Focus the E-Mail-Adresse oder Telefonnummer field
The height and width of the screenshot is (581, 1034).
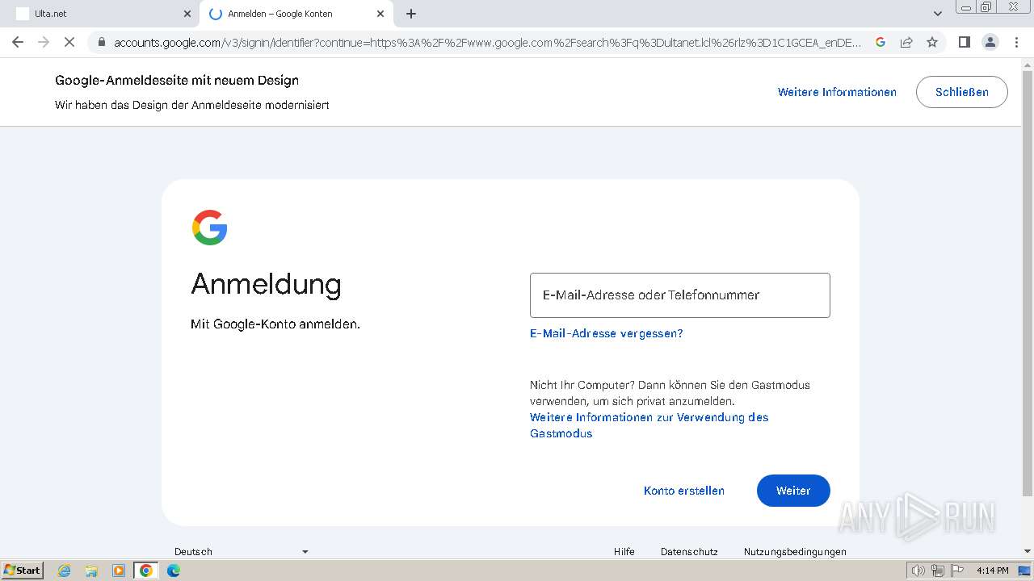679,295
